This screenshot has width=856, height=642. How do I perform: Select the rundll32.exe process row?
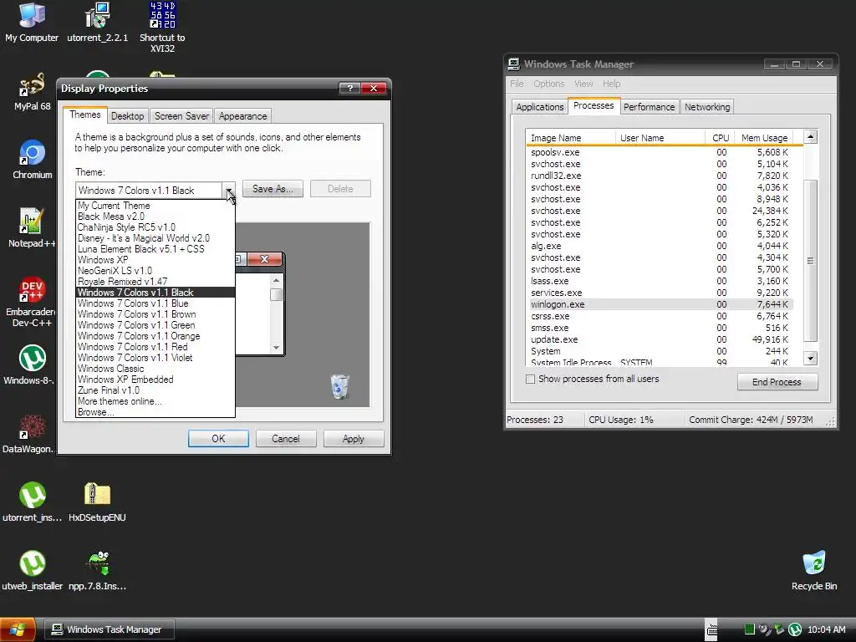pyautogui.click(x=660, y=176)
